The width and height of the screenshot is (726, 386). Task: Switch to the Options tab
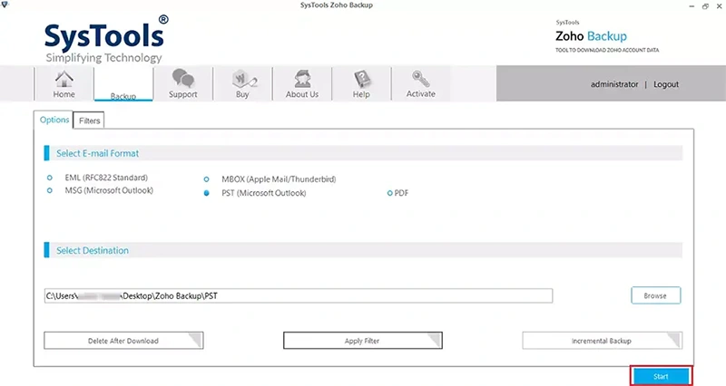point(54,120)
